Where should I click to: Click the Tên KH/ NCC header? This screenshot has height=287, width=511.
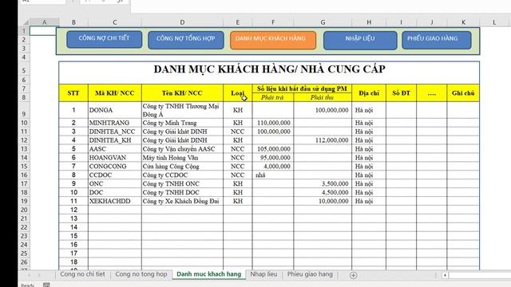click(182, 93)
